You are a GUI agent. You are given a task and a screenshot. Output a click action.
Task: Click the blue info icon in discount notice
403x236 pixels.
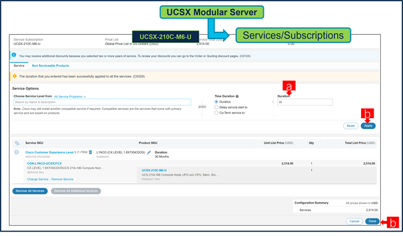(x=14, y=55)
